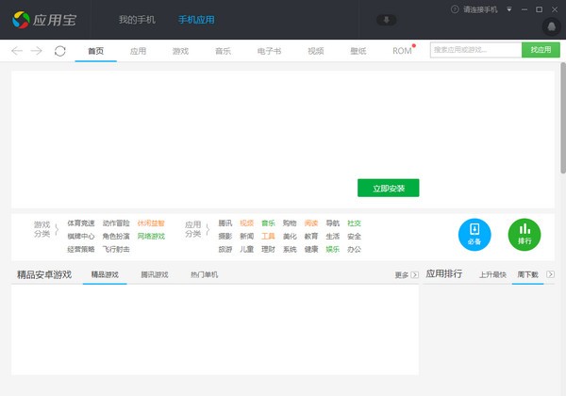Click the 找应用 search button
The width and height of the screenshot is (566, 396).
[541, 49]
